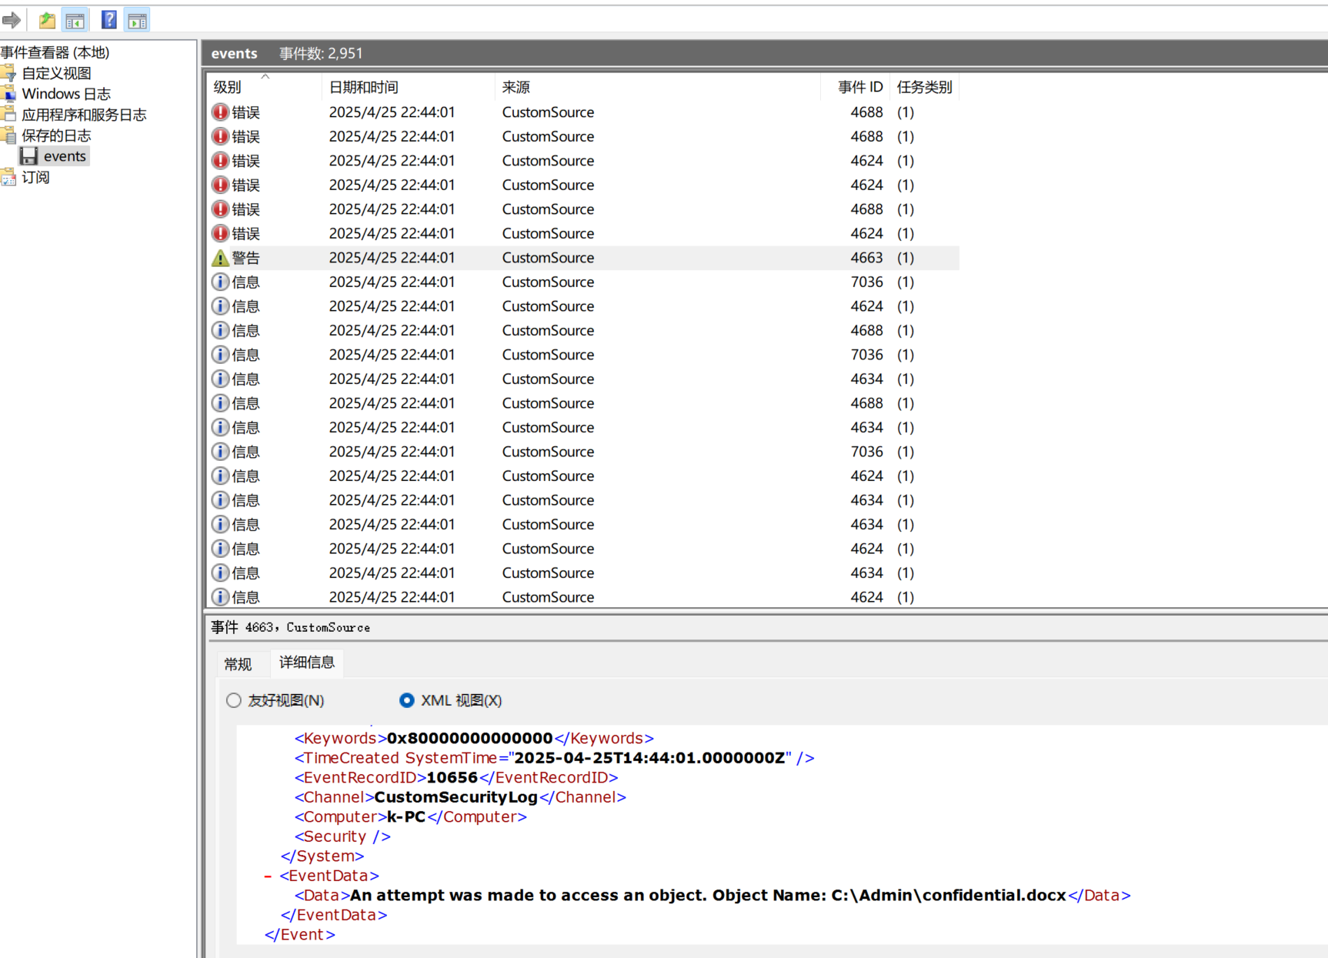Image resolution: width=1328 pixels, height=958 pixels.
Task: Click the Keywords value 0x80000000000000
Action: [x=470, y=739]
